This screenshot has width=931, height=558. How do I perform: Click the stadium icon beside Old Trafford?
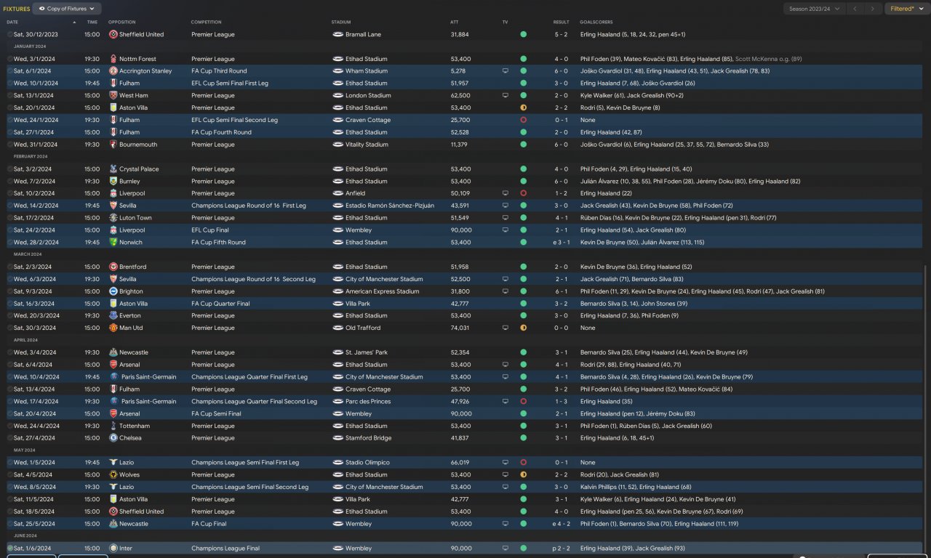coord(338,328)
